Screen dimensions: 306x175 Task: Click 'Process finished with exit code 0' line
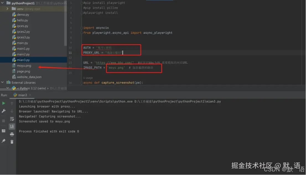coord(49,131)
